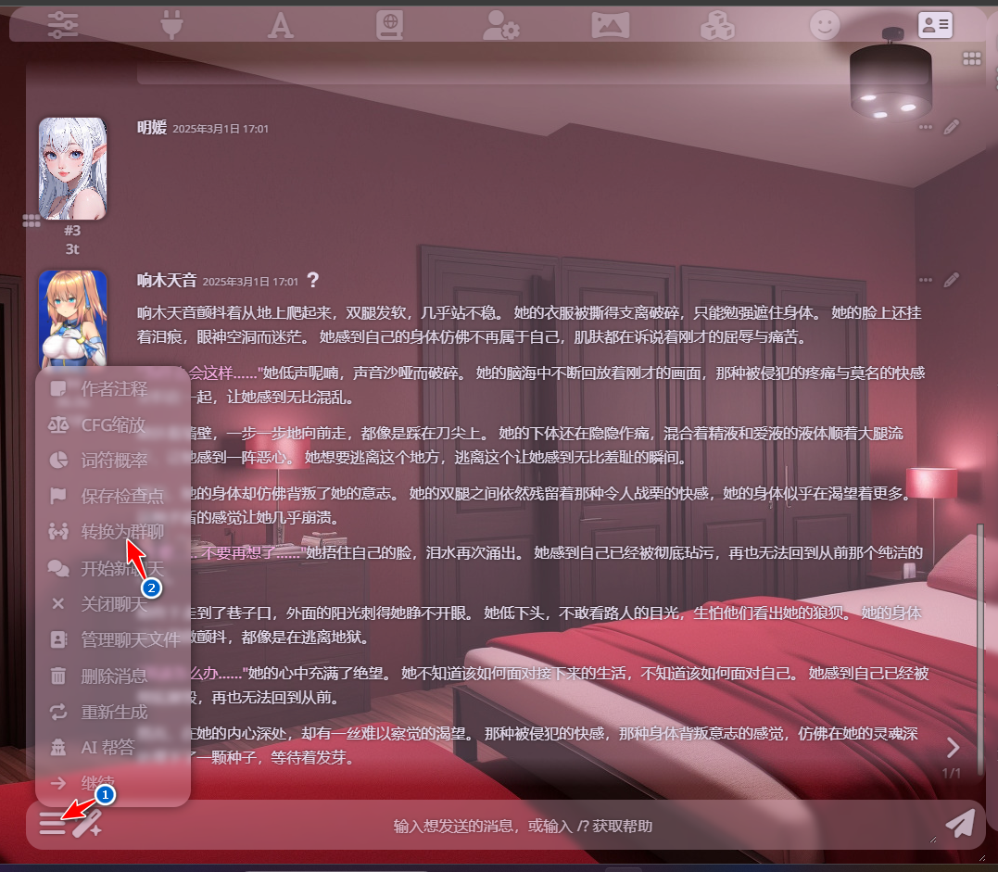The width and height of the screenshot is (998, 872).
Task: Select 转换为群聊 from the options menu
Action: coord(121,532)
